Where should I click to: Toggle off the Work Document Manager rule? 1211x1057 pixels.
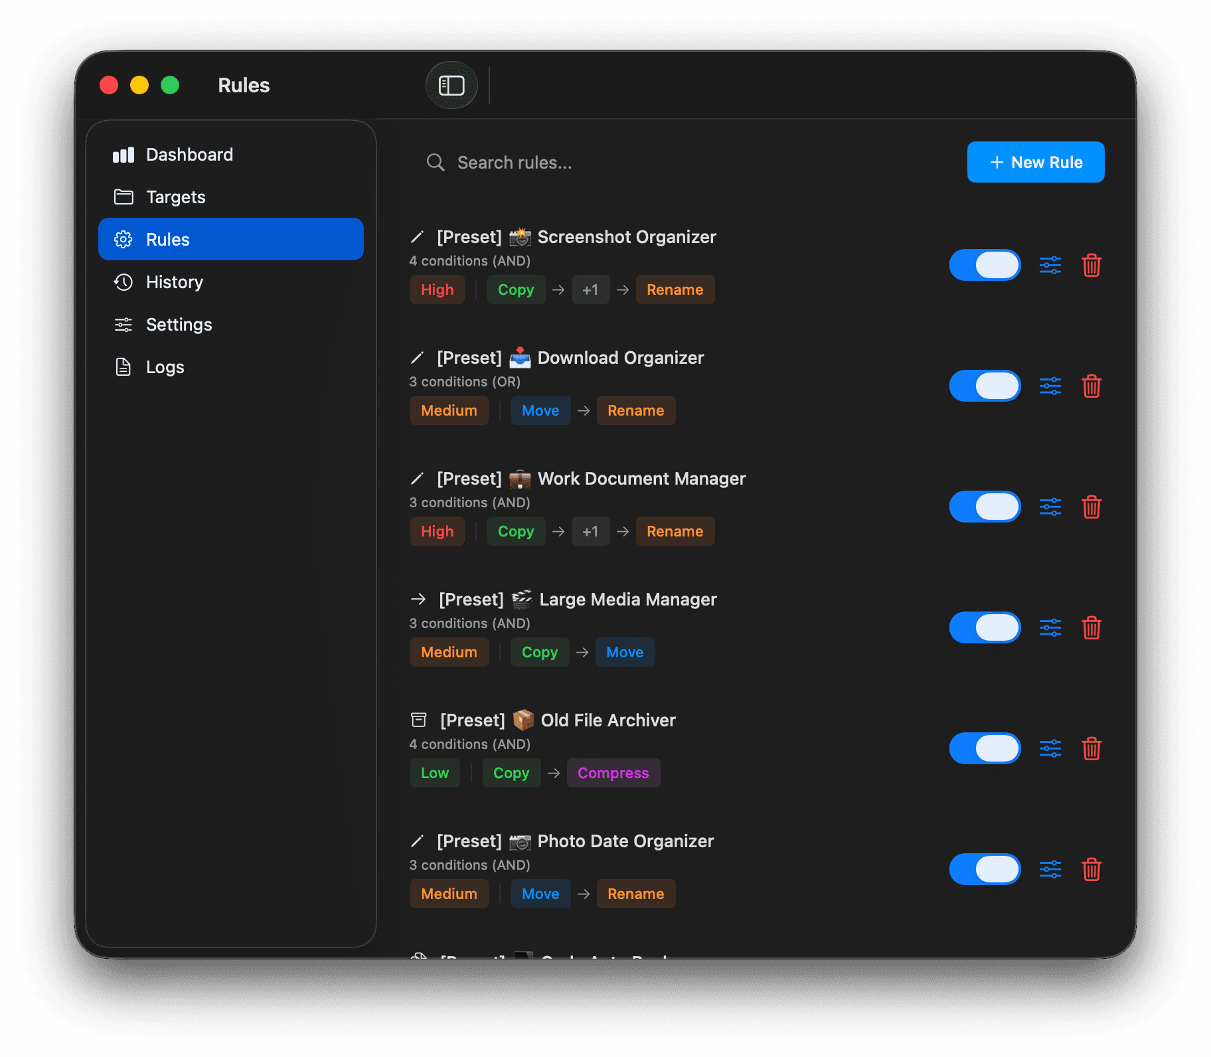(985, 507)
